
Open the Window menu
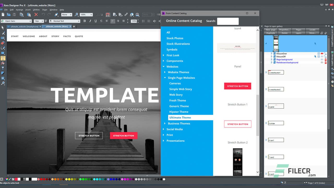[x=53, y=9]
